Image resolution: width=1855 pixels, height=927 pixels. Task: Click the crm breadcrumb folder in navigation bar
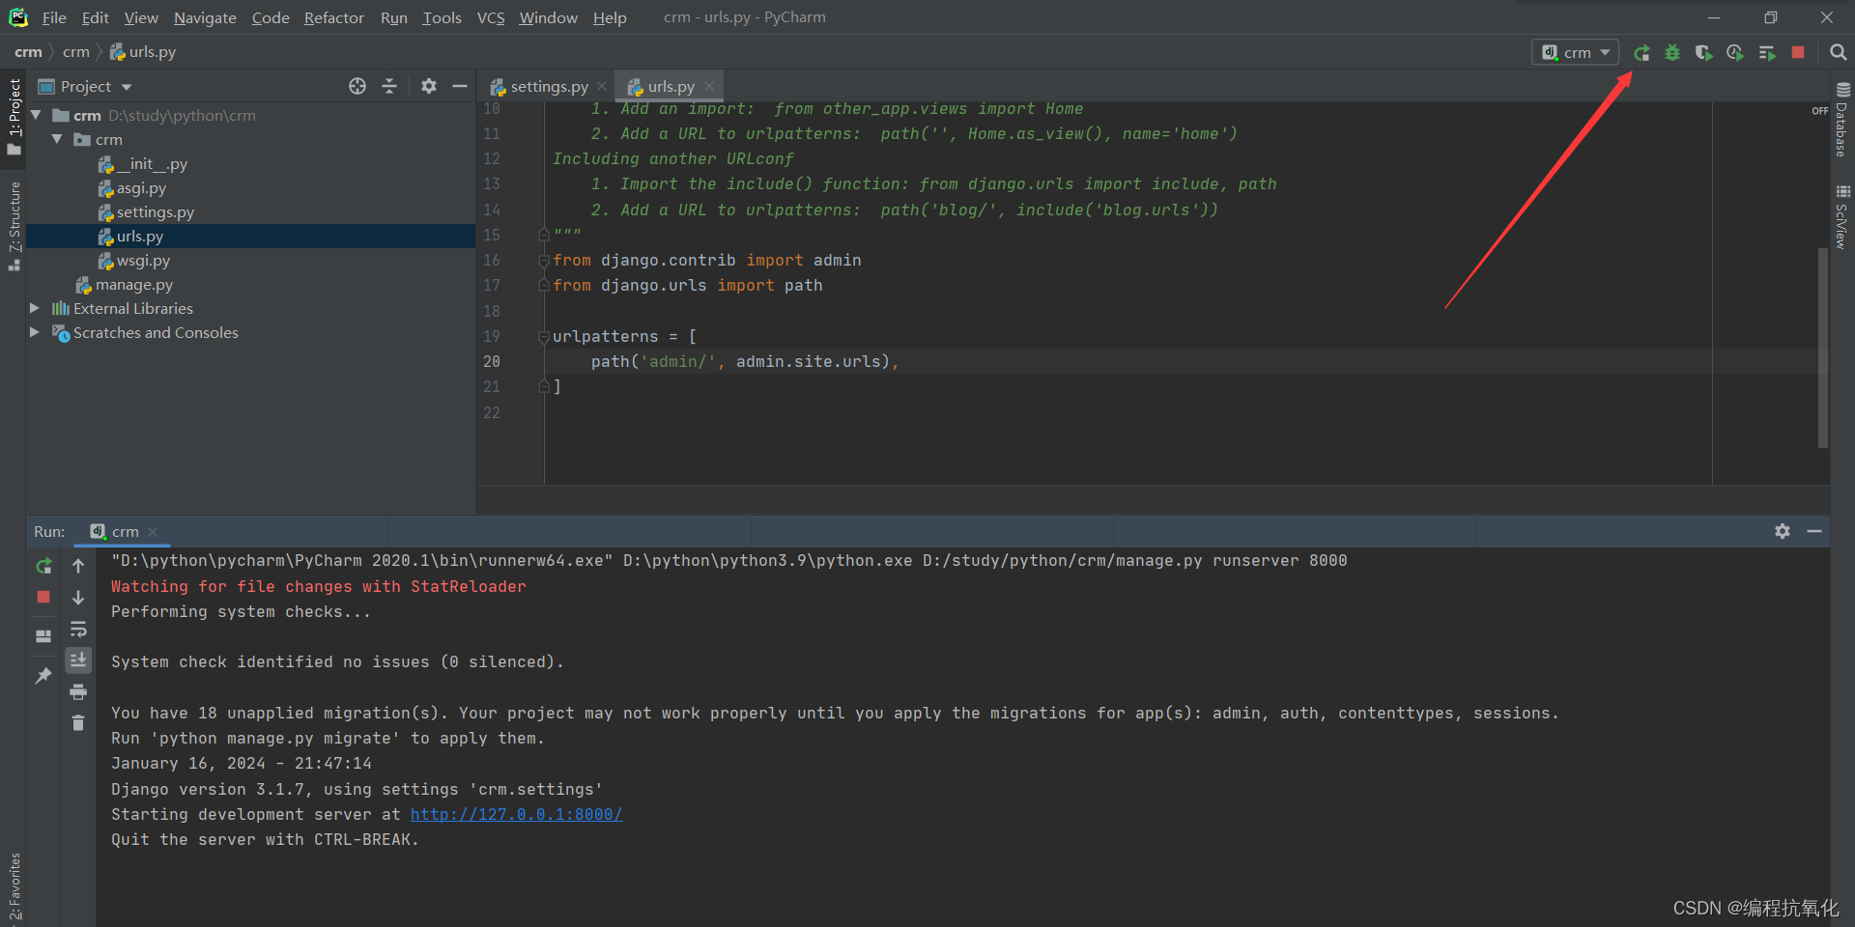point(75,52)
